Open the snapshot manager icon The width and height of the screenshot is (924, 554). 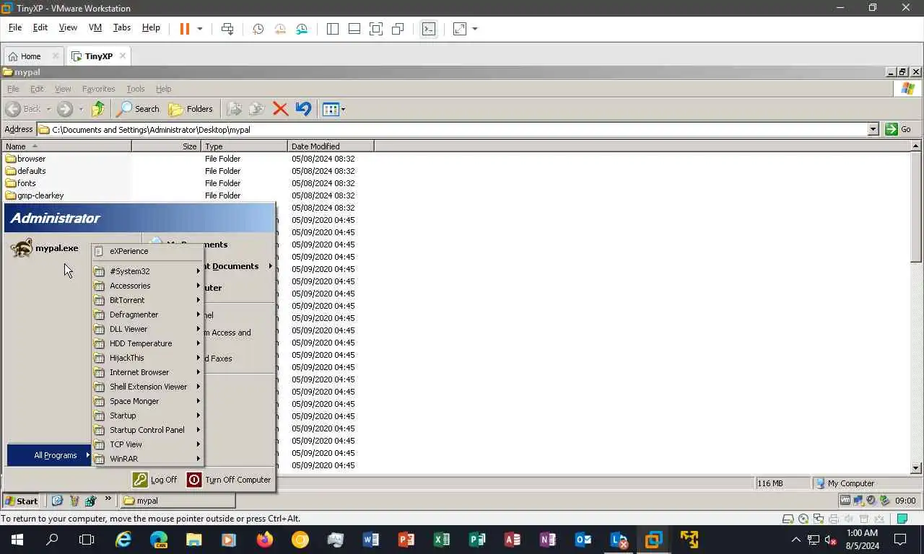[x=302, y=29]
